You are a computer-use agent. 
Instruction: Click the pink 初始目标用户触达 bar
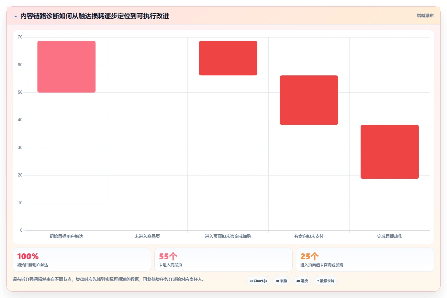point(66,67)
